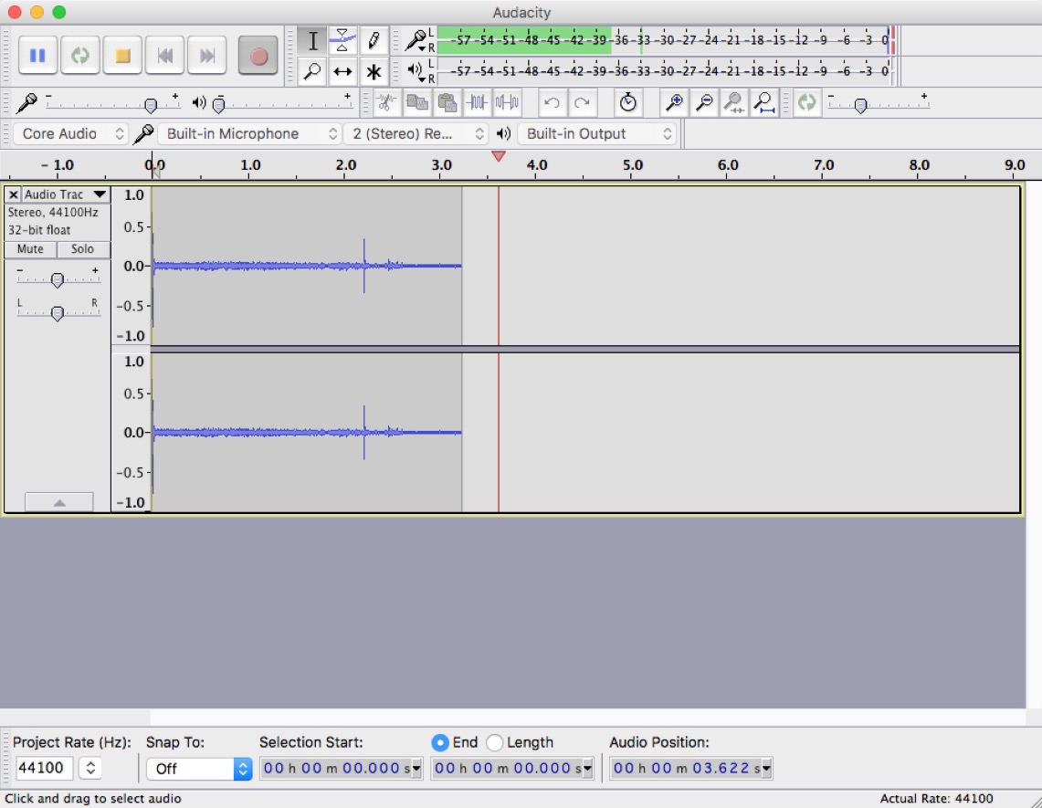1042x808 pixels.
Task: Select the I-beam Selection tool
Action: pyautogui.click(x=312, y=40)
